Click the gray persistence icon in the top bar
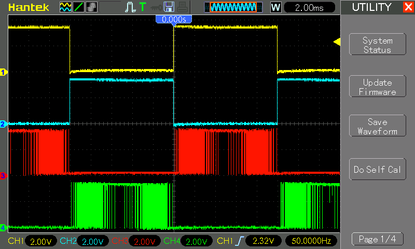 pos(91,7)
